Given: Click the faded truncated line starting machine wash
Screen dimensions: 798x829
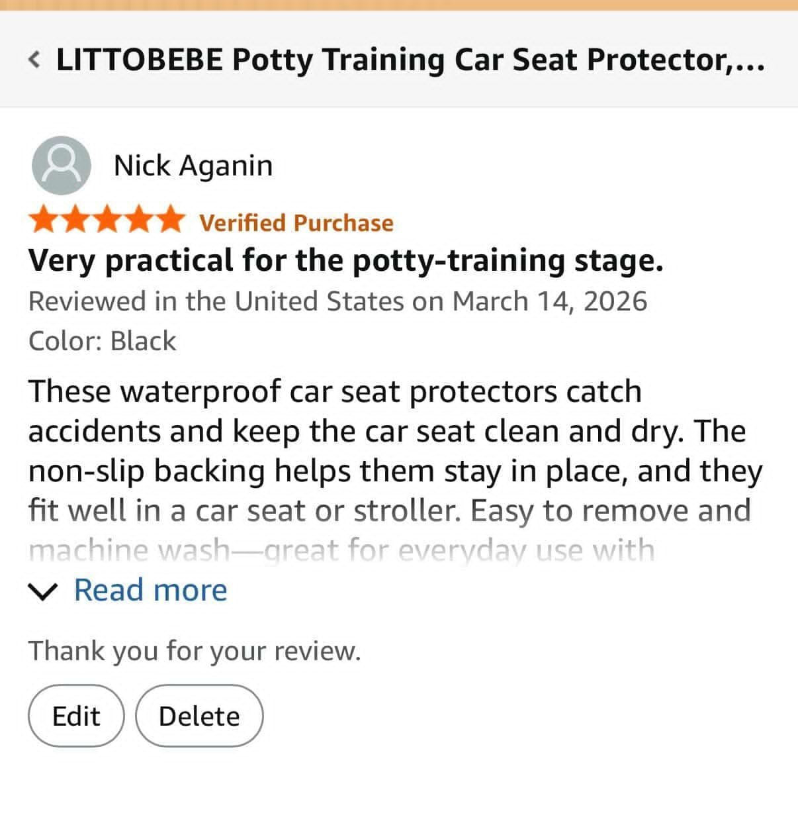Looking at the screenshot, I should 341,551.
